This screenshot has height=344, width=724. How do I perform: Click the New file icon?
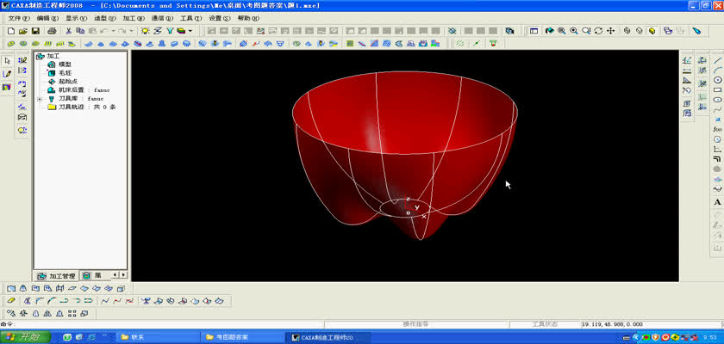pos(11,31)
